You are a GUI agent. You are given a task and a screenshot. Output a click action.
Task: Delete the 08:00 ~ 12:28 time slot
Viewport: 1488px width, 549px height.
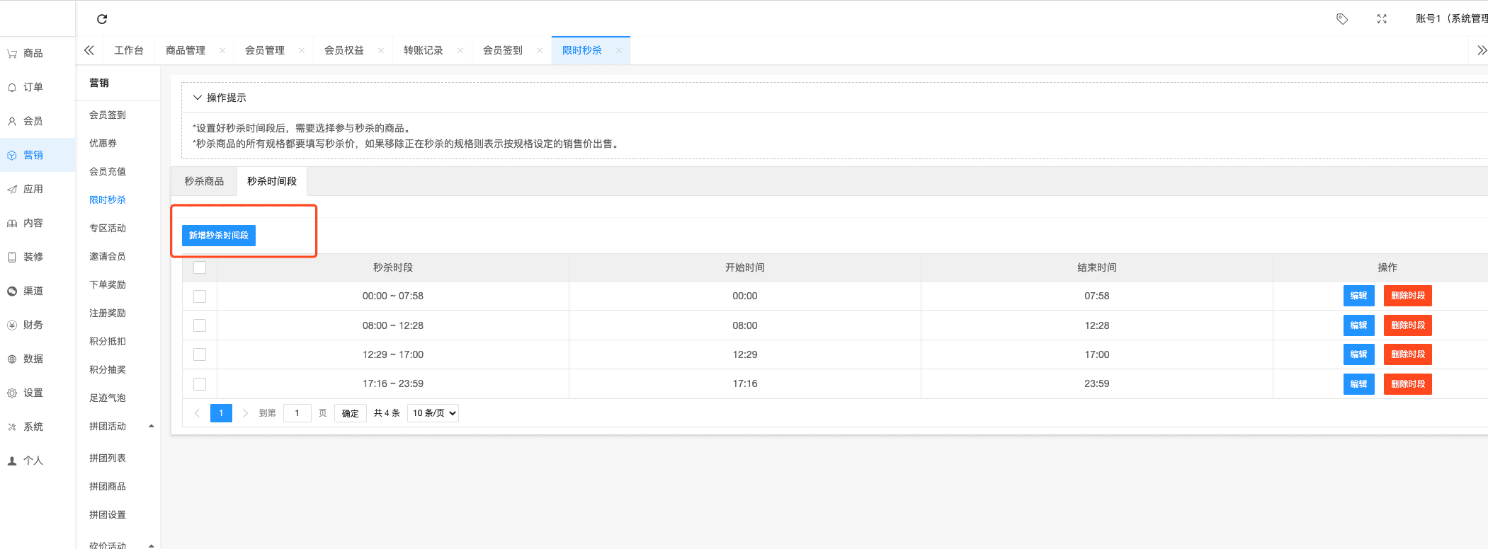click(1407, 325)
